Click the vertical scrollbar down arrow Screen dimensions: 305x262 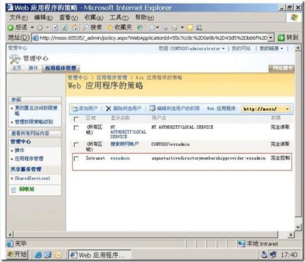click(298, 227)
